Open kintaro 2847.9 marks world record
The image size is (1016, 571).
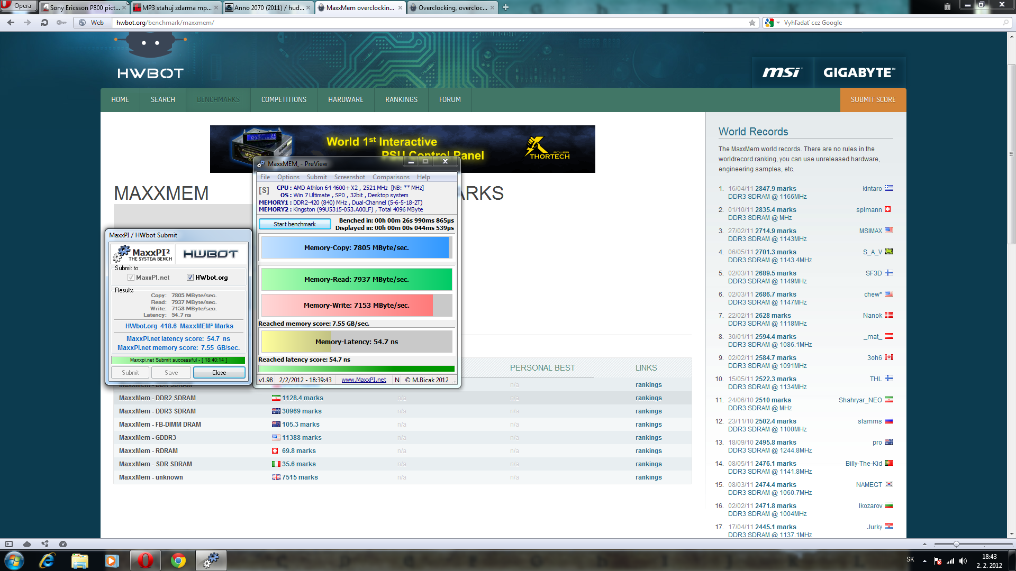[776, 189]
